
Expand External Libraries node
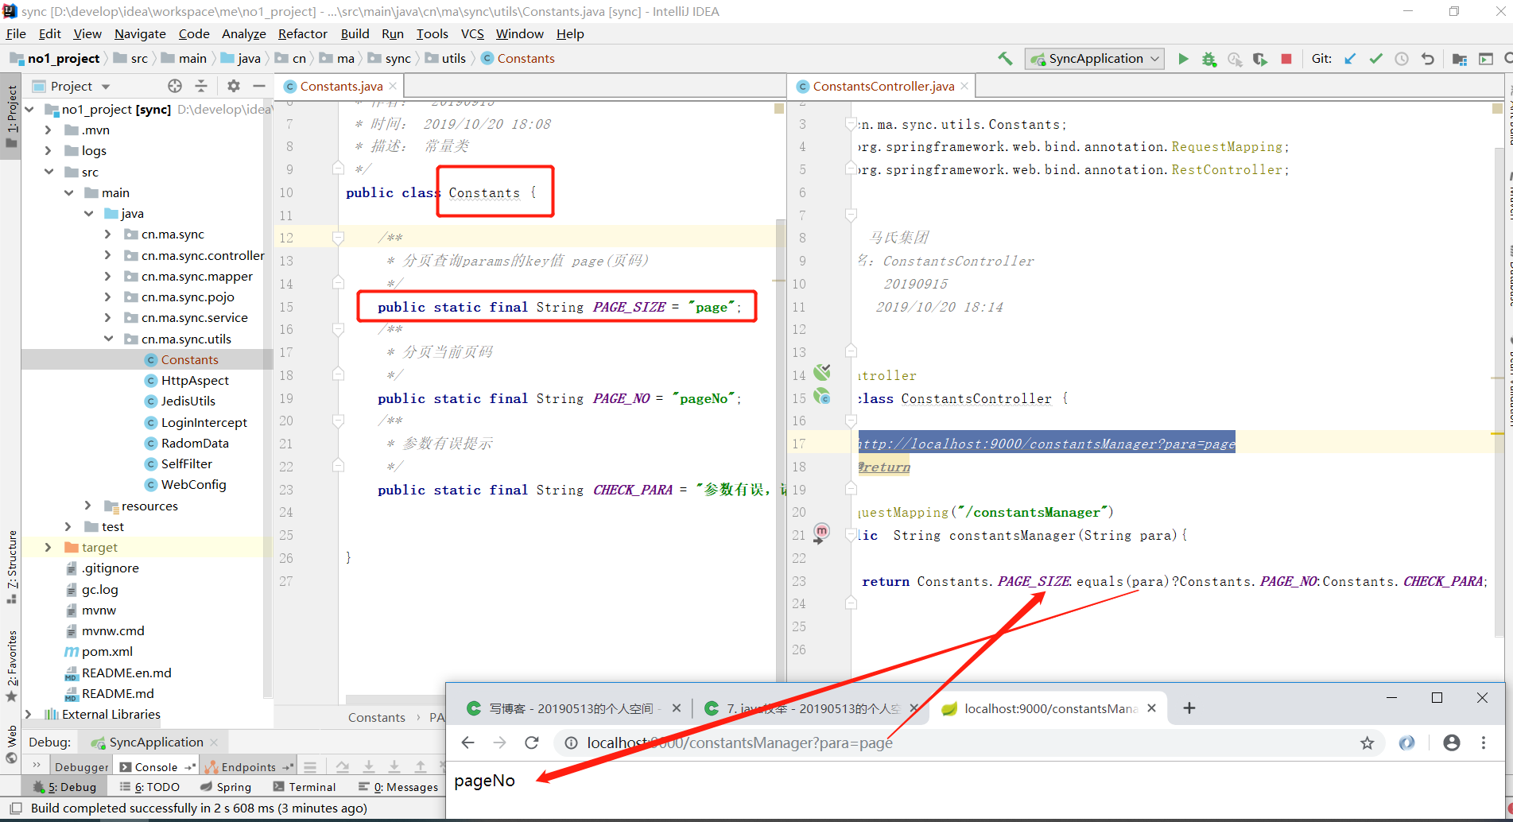29,714
